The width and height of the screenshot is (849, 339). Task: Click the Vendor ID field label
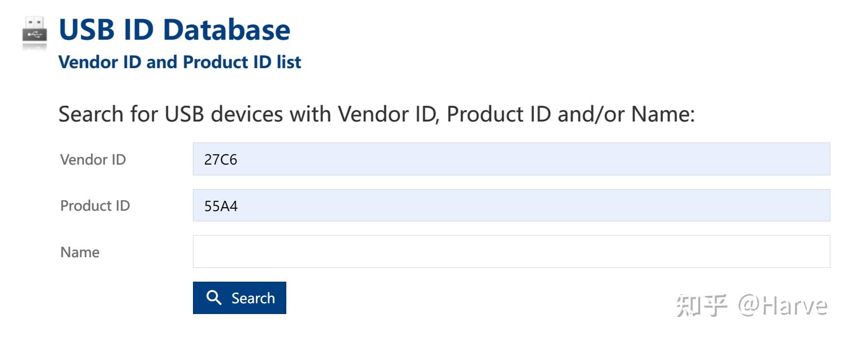pos(93,160)
